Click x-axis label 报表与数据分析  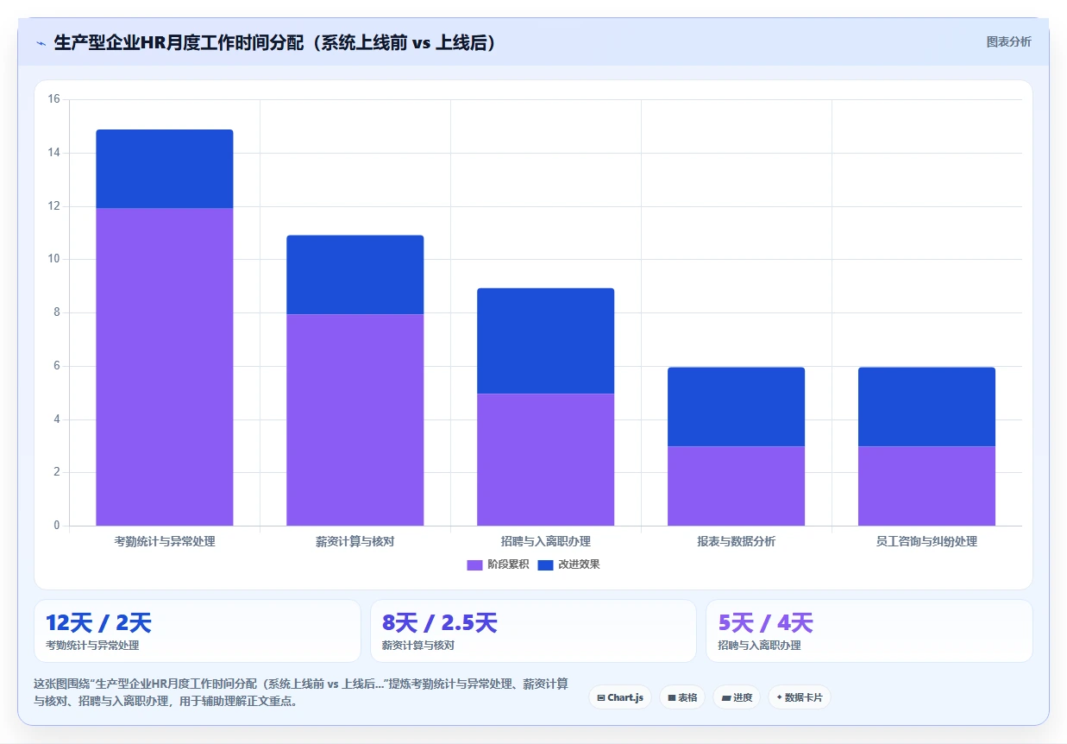[x=737, y=542]
